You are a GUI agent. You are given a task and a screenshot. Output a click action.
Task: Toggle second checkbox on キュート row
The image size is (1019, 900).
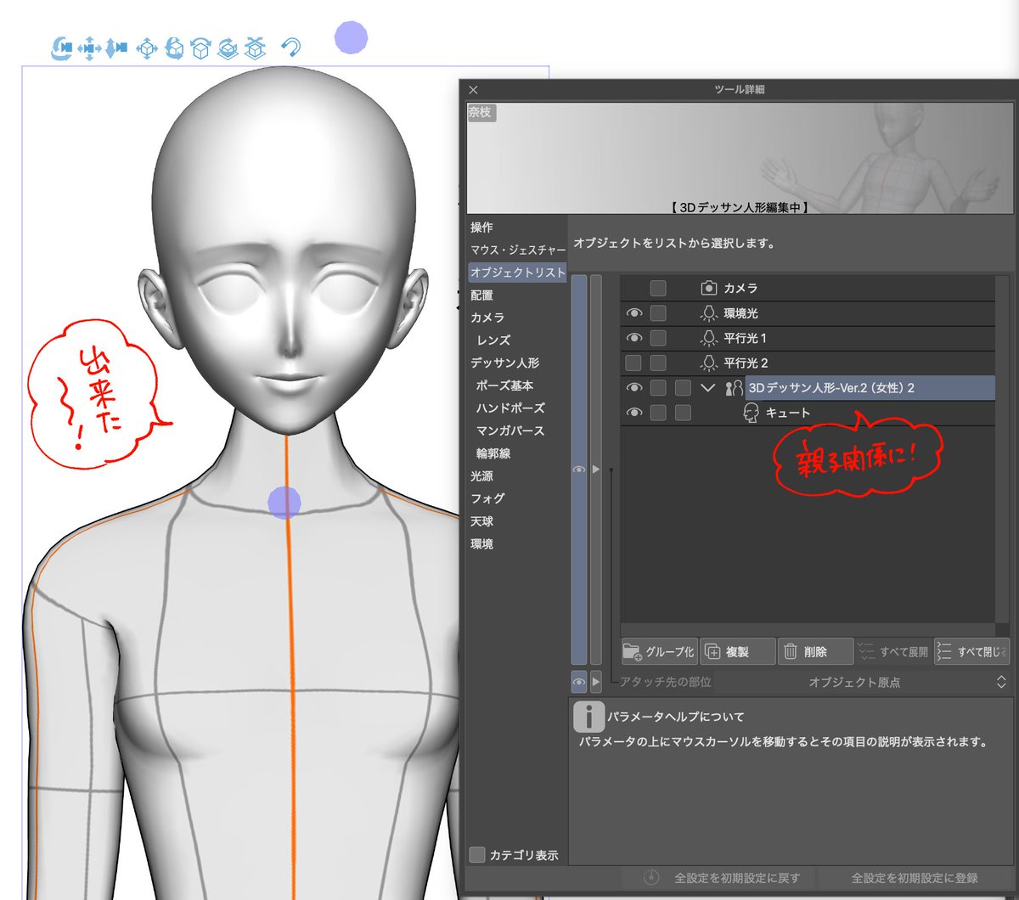click(683, 413)
